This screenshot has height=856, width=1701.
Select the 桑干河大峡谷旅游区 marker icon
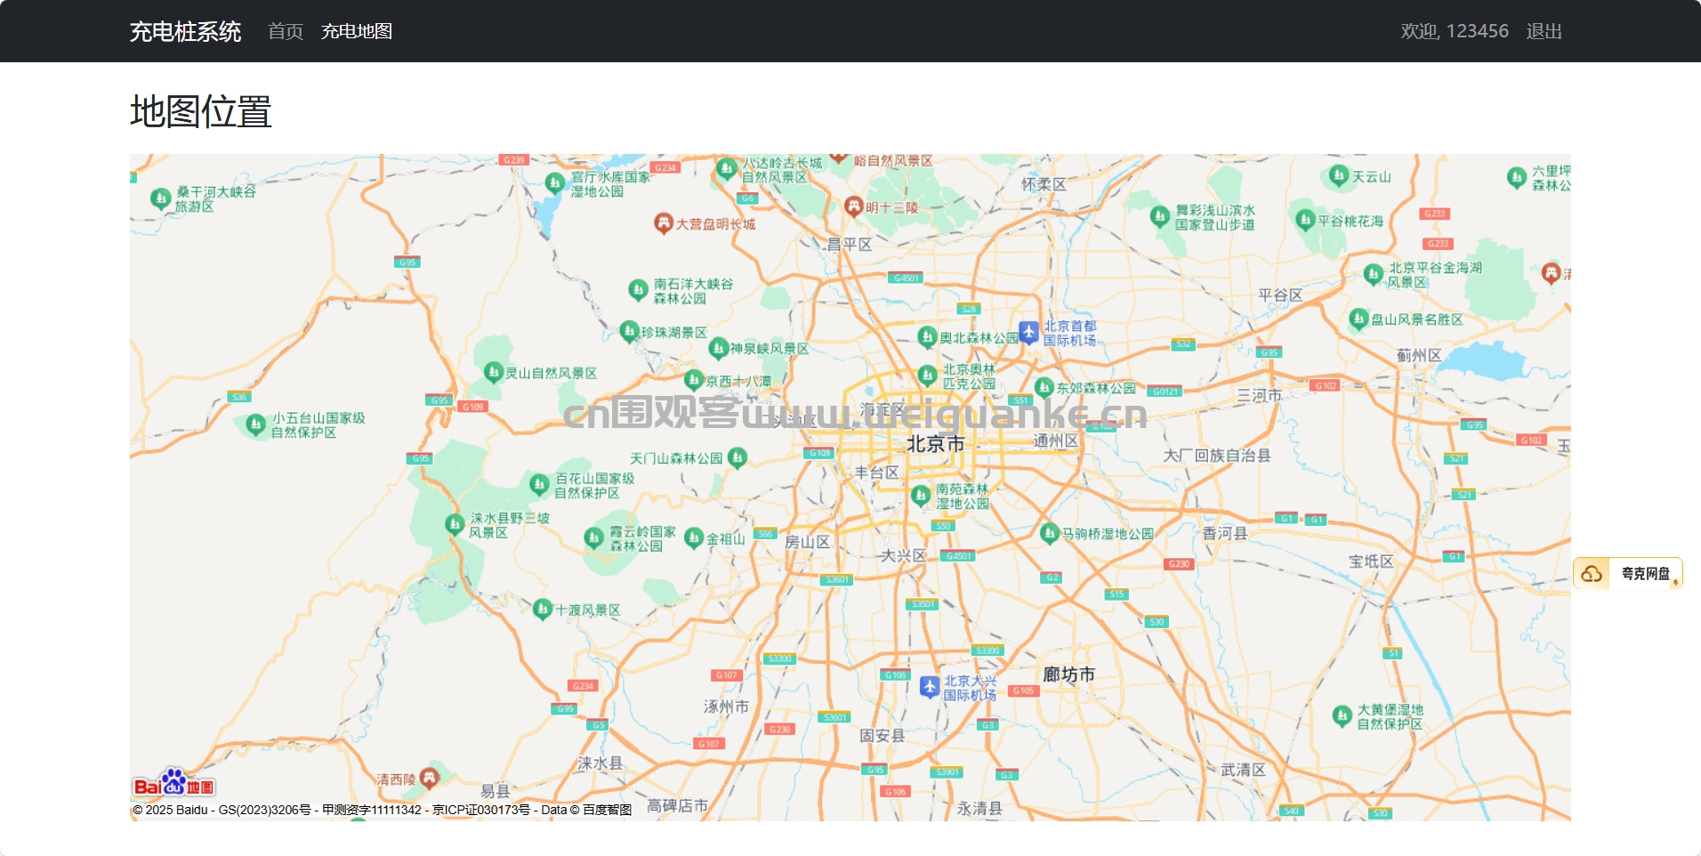pyautogui.click(x=161, y=198)
